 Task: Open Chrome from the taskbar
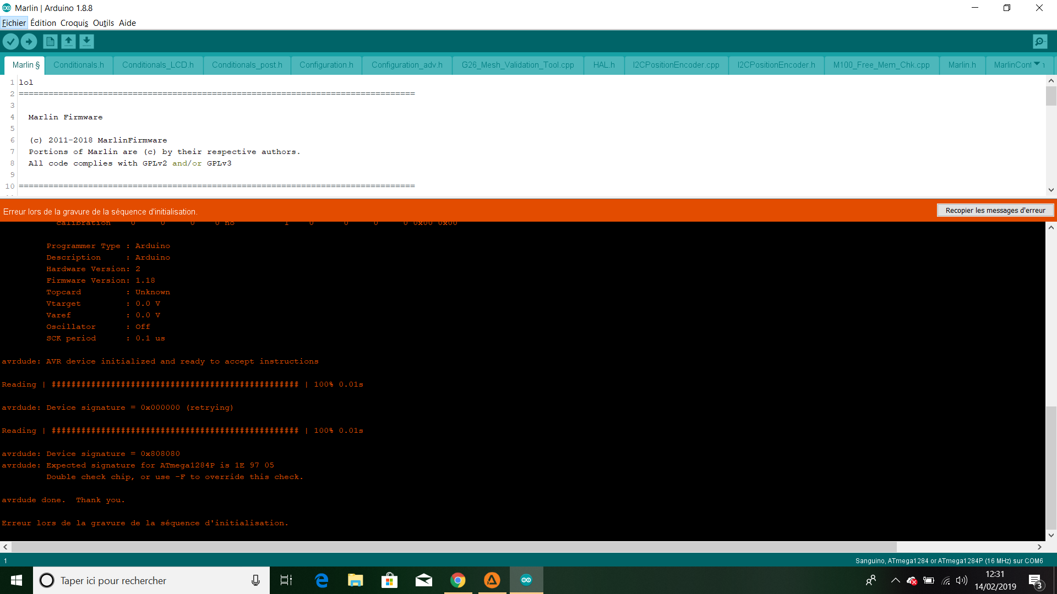pyautogui.click(x=457, y=580)
